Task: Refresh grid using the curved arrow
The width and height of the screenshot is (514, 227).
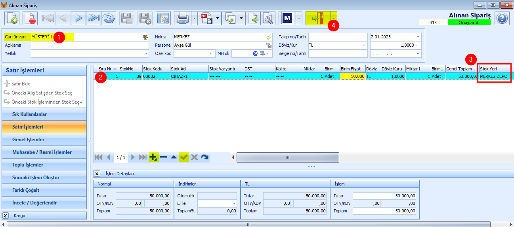Action: 204,157
